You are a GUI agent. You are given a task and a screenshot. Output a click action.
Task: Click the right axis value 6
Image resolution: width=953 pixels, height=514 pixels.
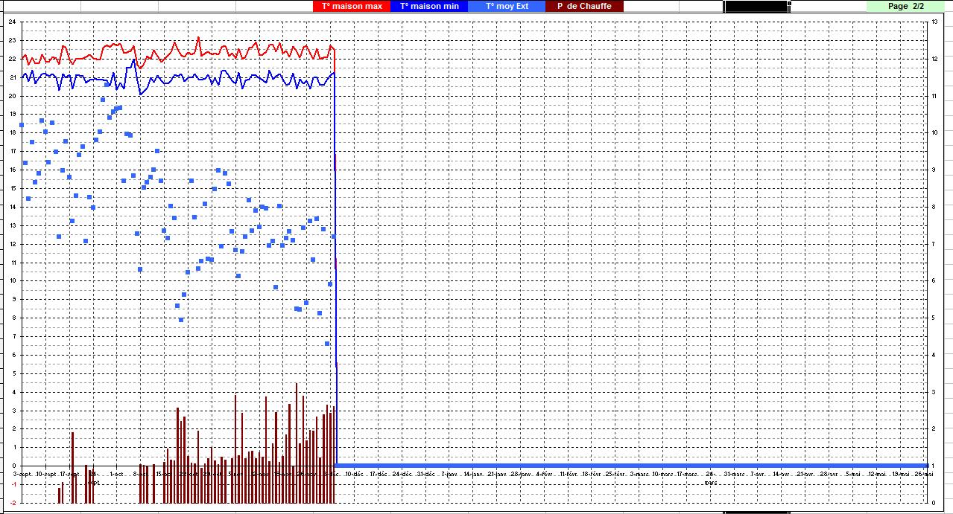click(x=934, y=281)
